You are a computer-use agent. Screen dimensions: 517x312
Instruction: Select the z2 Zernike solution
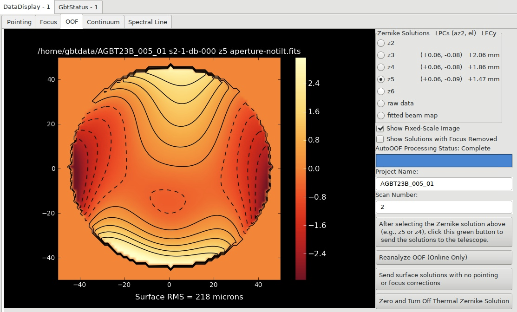click(381, 43)
